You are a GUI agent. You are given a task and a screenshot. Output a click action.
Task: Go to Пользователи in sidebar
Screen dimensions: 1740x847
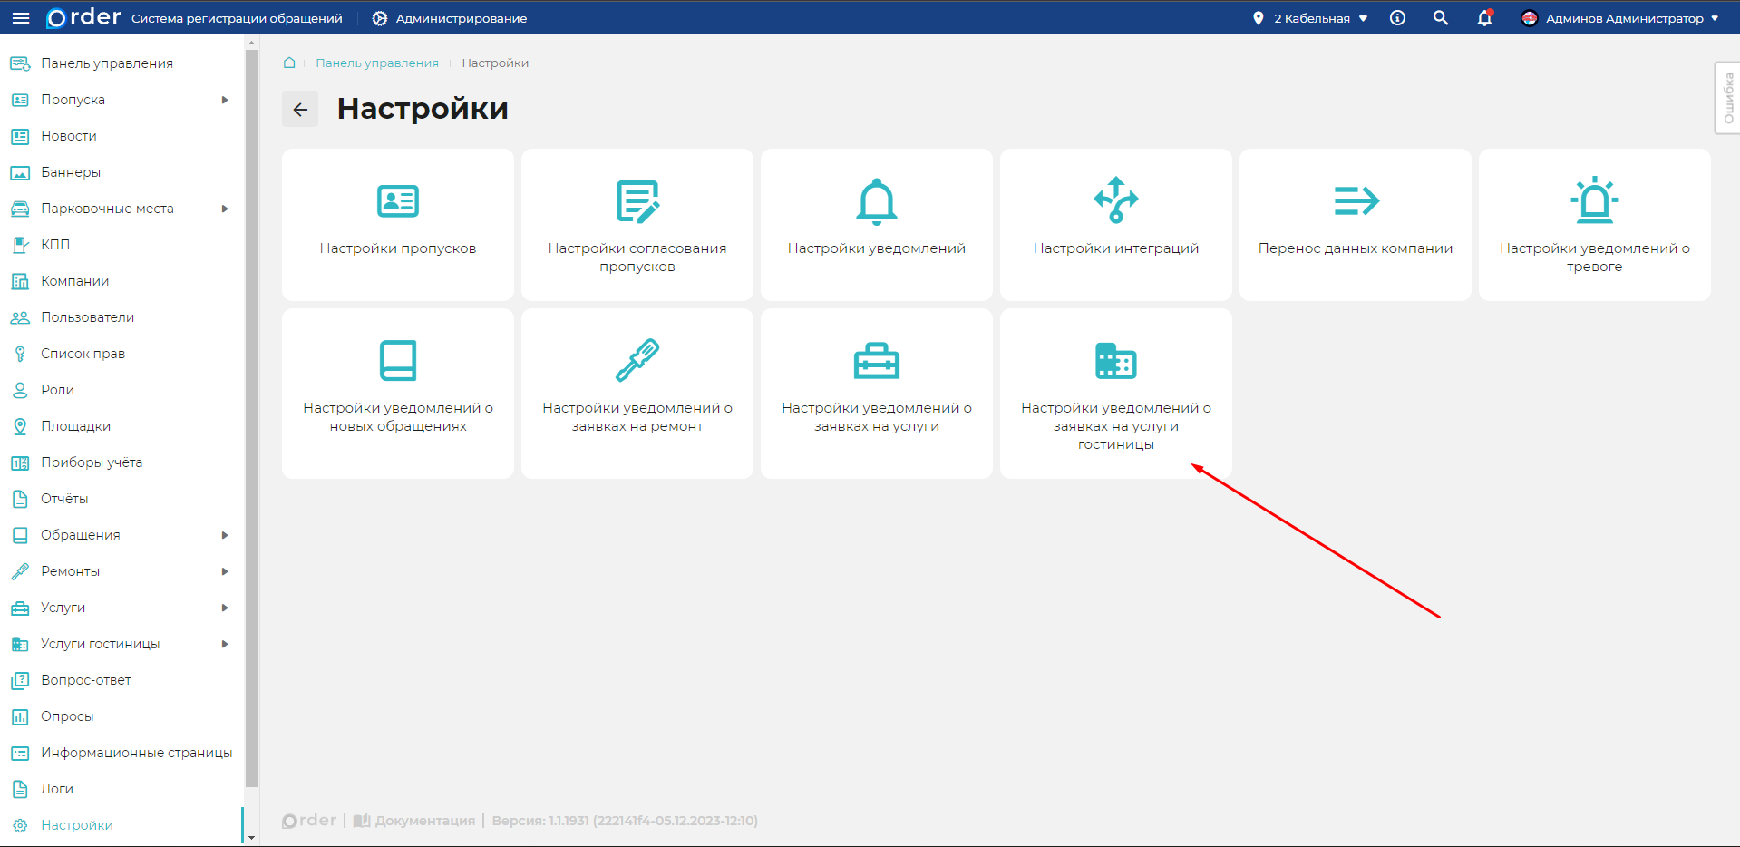pyautogui.click(x=87, y=317)
